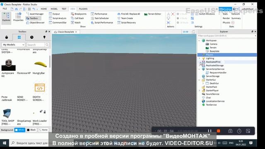The height and width of the screenshot is (149, 265).
Task: Select DEATH SCREEN script asset
Action: pos(40,87)
